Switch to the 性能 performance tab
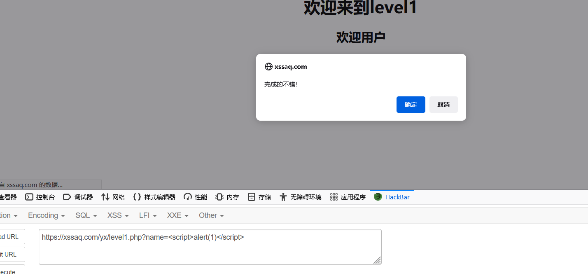This screenshot has width=588, height=278. pos(196,197)
